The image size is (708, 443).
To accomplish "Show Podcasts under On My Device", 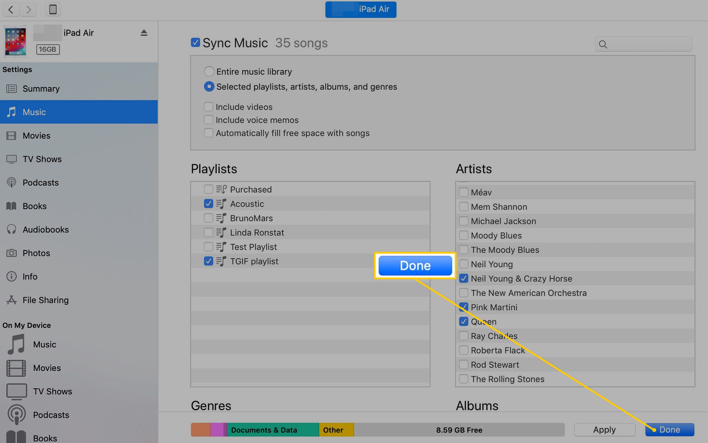I will (x=79, y=415).
